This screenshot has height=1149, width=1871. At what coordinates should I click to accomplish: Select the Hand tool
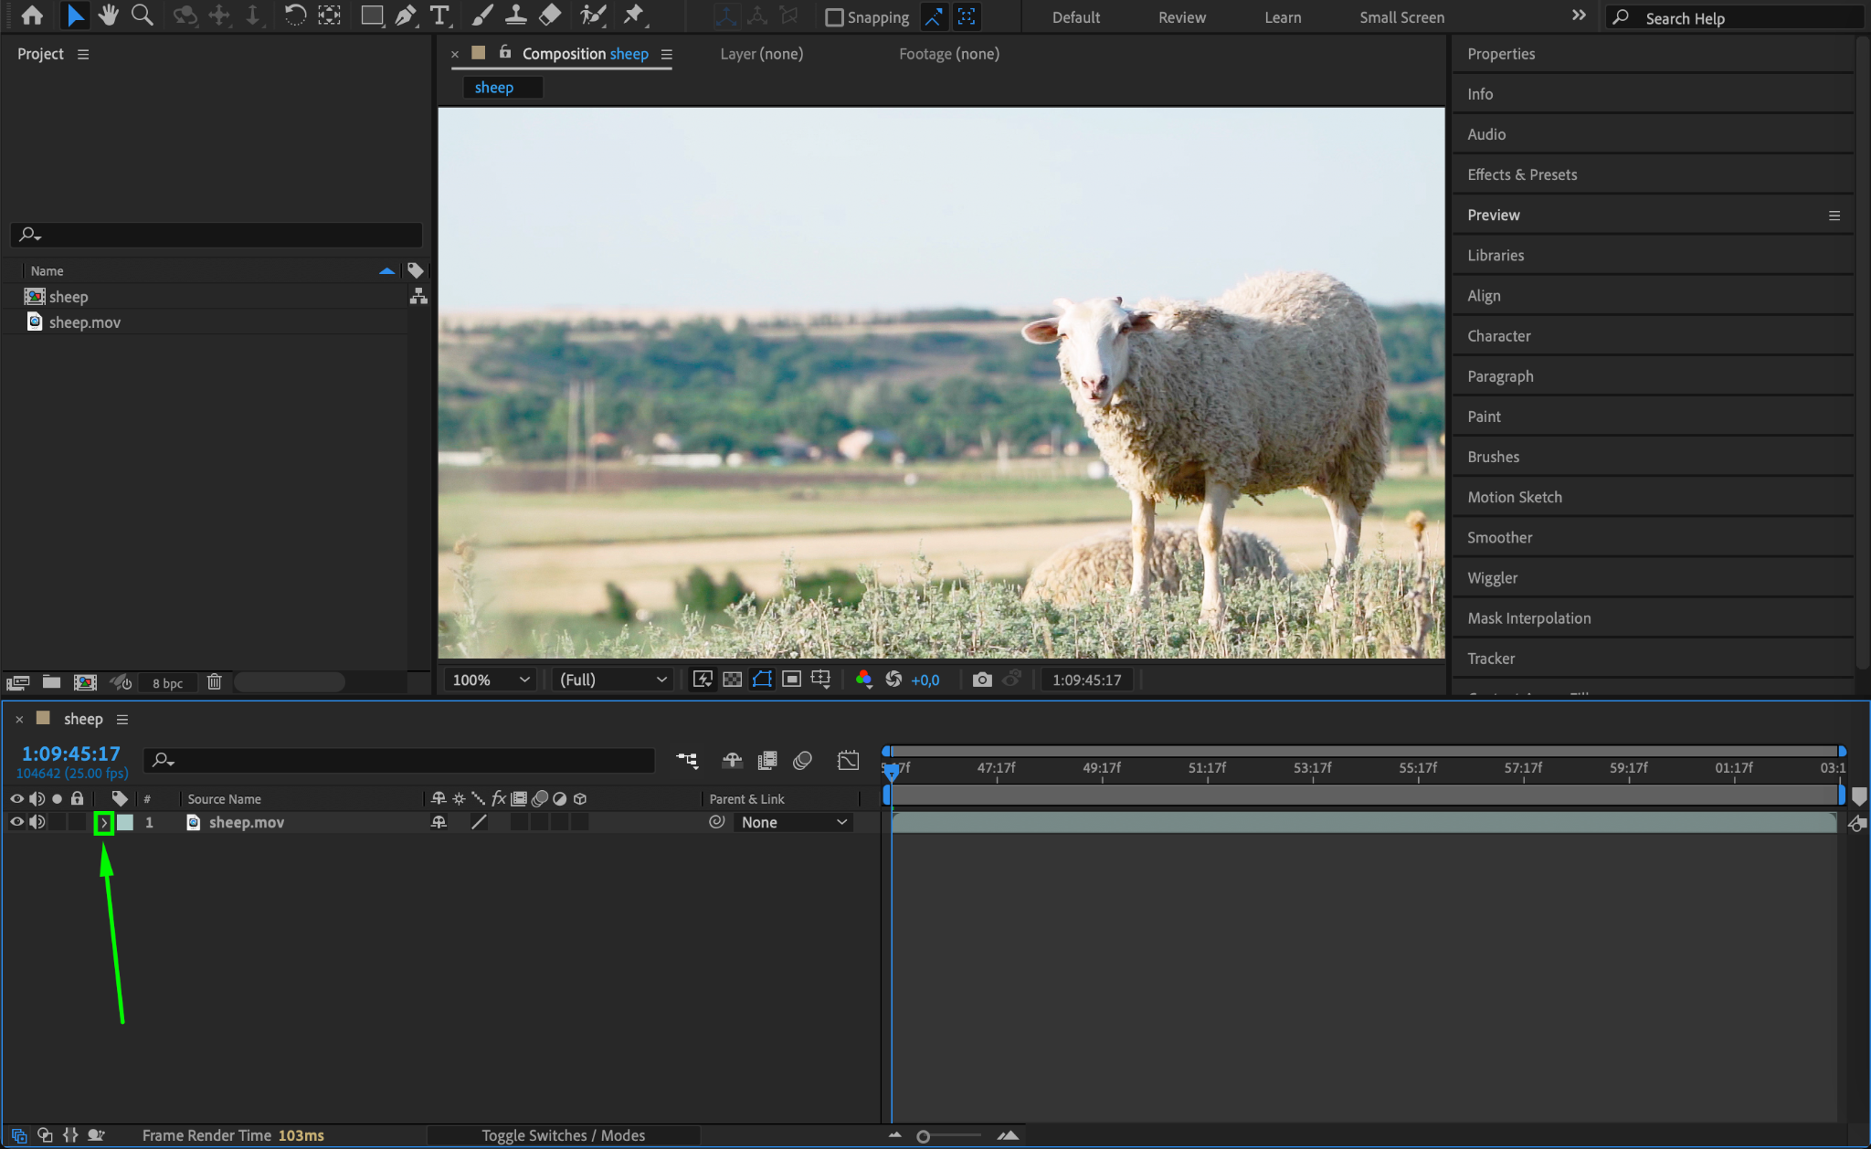(109, 16)
